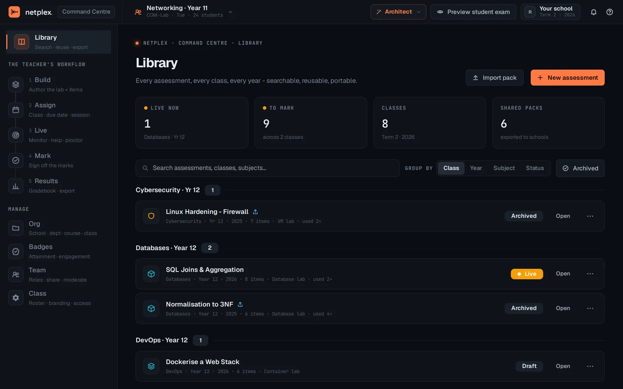This screenshot has width=623, height=389.
Task: Click the To Mark stat card
Action: click(310, 123)
